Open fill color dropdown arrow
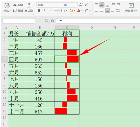This screenshot has height=127, width=140. coord(75,11)
